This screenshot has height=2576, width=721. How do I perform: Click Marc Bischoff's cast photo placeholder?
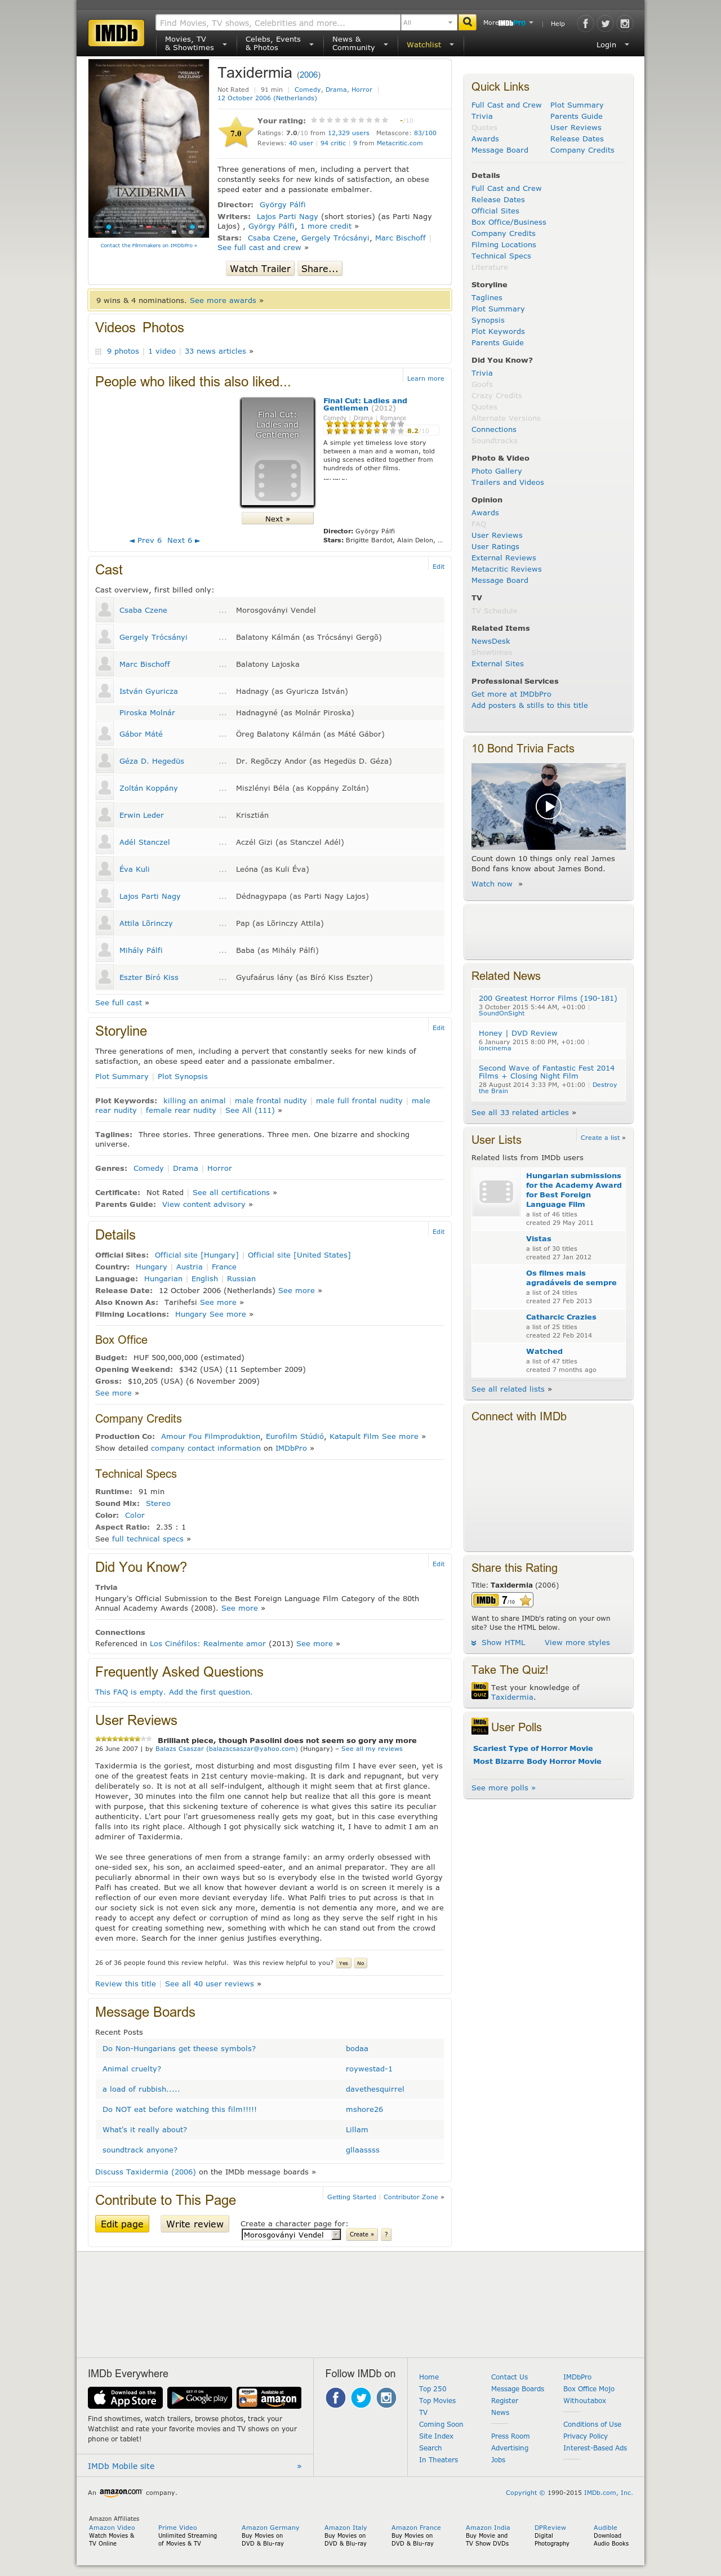tap(104, 664)
